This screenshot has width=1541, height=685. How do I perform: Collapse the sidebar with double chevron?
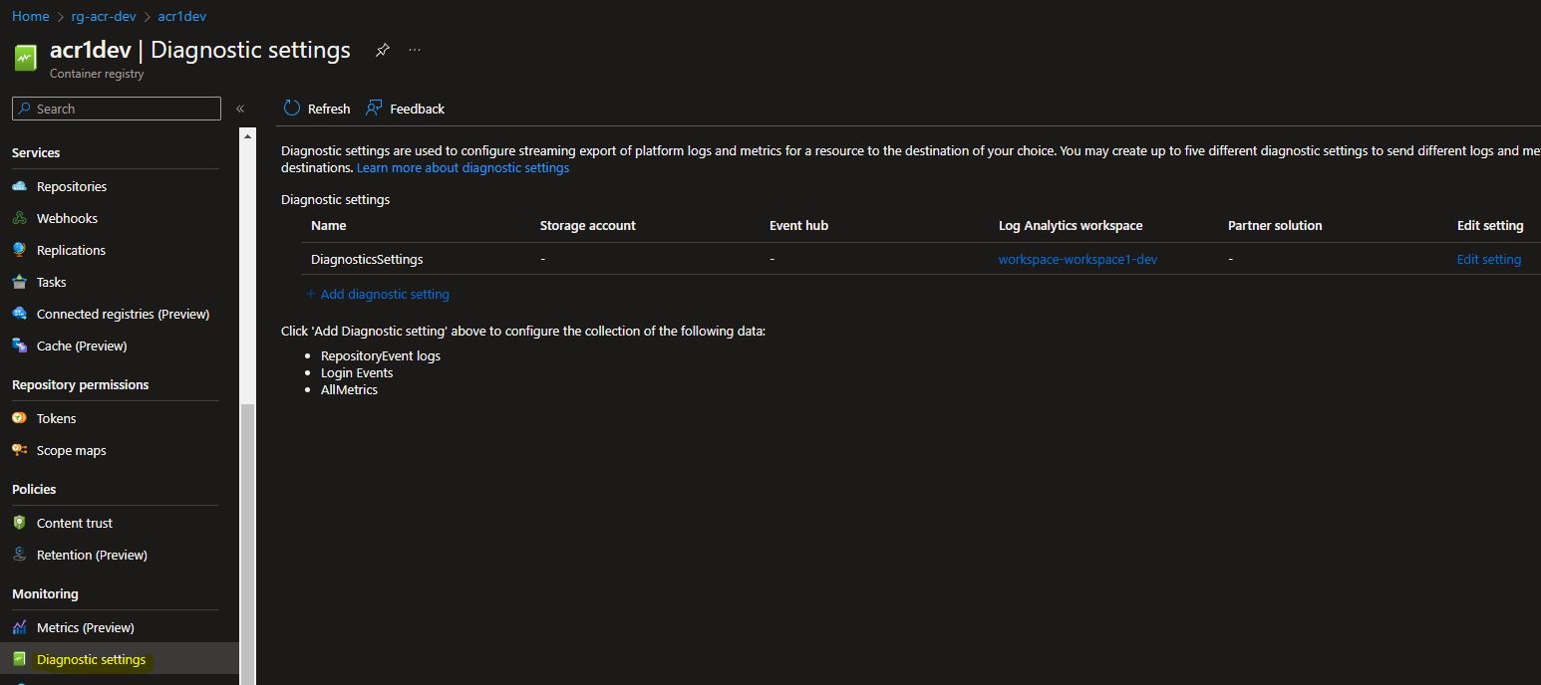(240, 109)
